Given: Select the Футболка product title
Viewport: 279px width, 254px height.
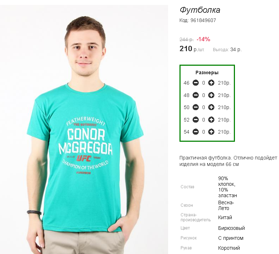Looking at the screenshot, I should [x=200, y=10].
